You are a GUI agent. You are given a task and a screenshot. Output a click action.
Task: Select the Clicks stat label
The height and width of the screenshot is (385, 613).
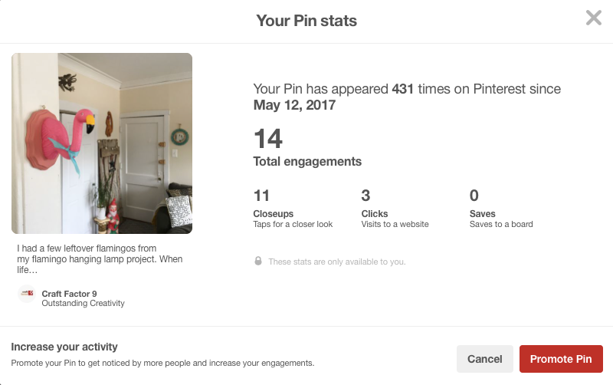[375, 214]
